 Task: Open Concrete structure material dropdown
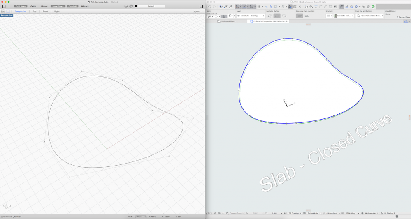pos(344,16)
